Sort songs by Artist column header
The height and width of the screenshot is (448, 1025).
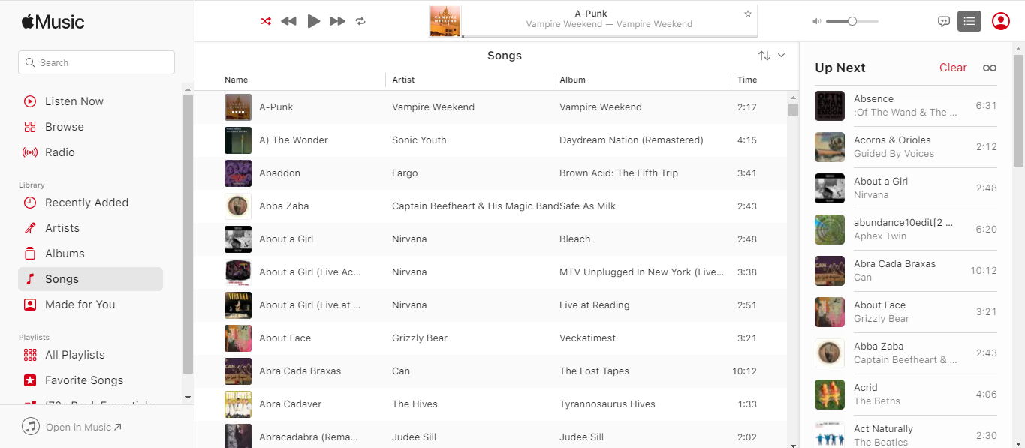click(x=403, y=80)
